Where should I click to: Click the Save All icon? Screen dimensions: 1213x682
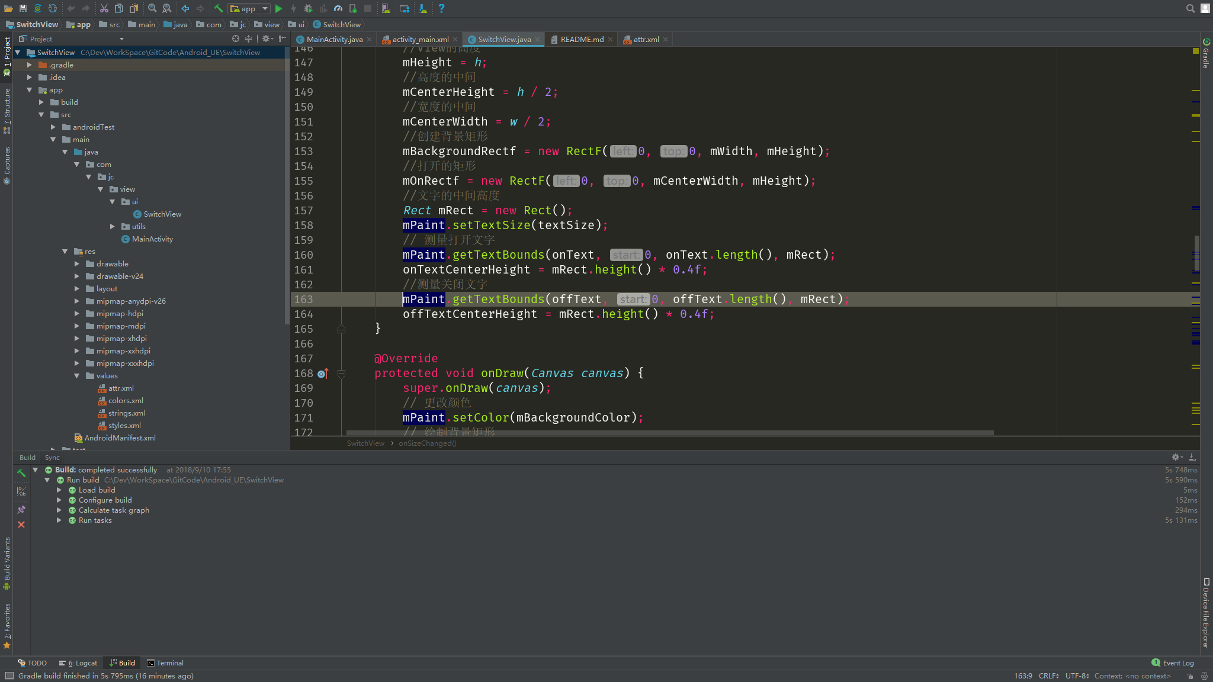point(23,8)
